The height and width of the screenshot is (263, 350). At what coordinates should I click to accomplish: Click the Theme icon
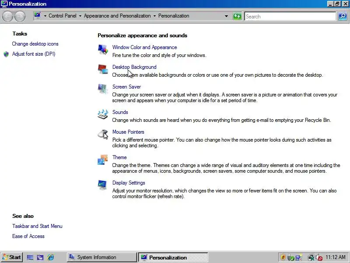[x=103, y=160]
